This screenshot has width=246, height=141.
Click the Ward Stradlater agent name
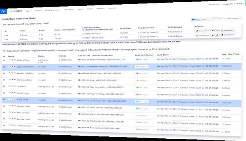click(x=25, y=80)
